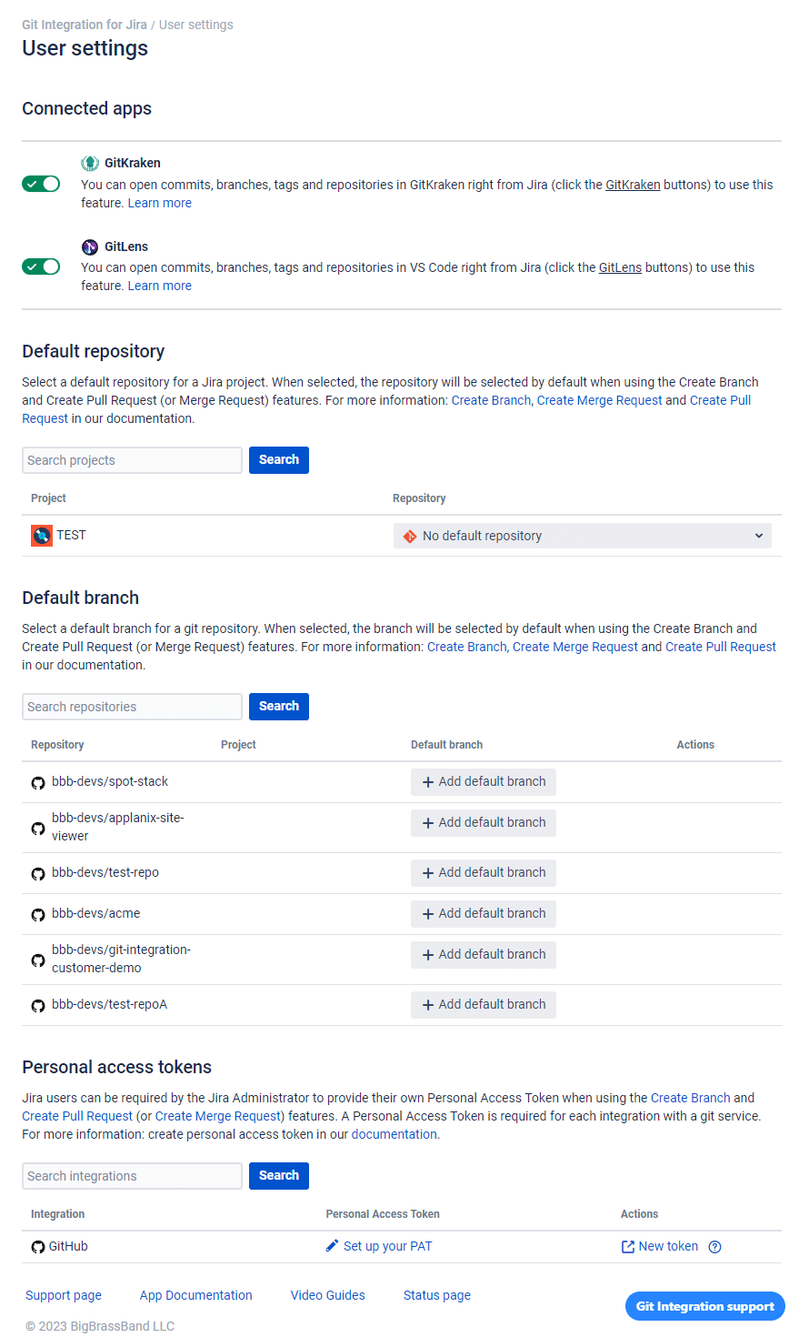Click GitHub icon beside bbb-devs/acme

(38, 915)
